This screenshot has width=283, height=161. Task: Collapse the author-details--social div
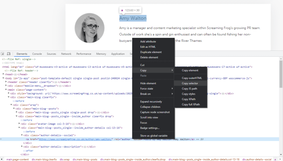(22, 135)
